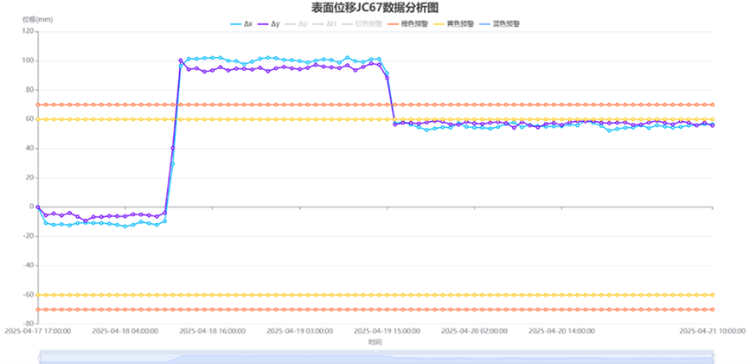Click the left handle of the zoom slider

(x=39, y=357)
